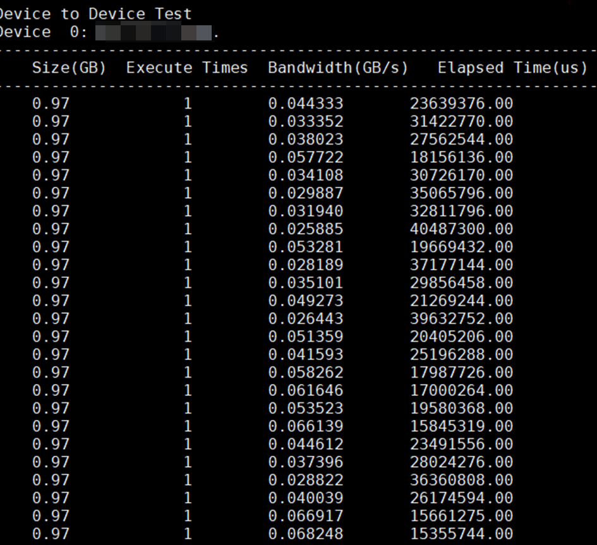Click elapsed time 15355744.00
Image resolution: width=597 pixels, height=545 pixels.
coord(461,534)
